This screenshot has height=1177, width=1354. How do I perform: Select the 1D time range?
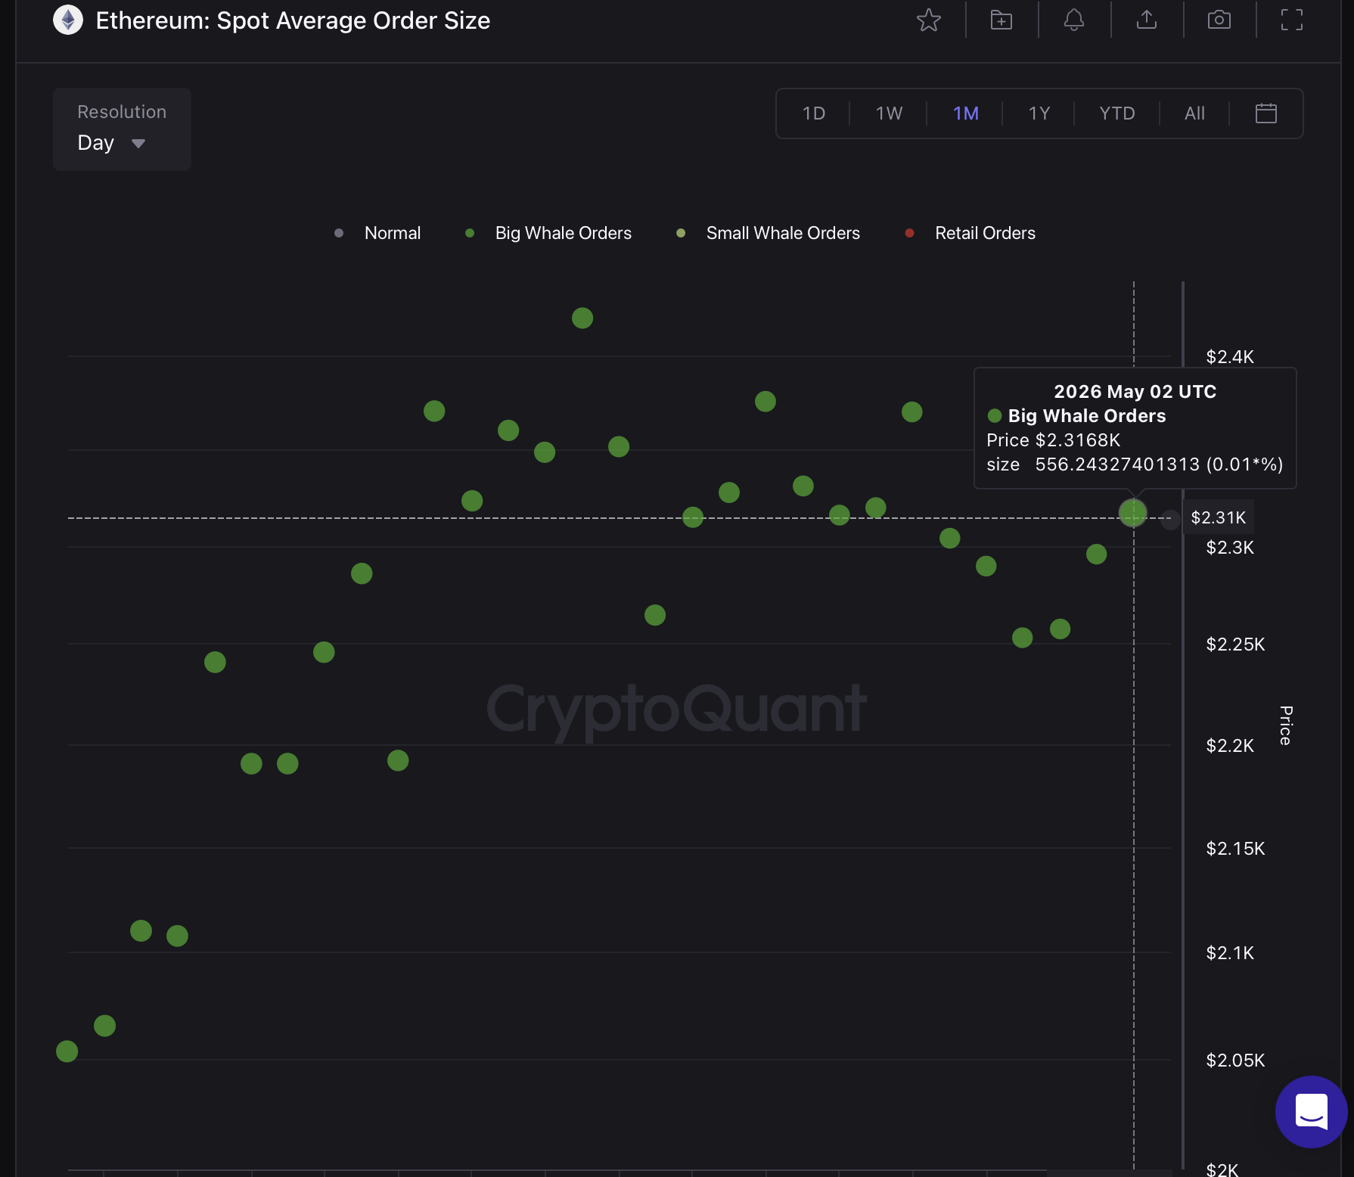coord(813,113)
